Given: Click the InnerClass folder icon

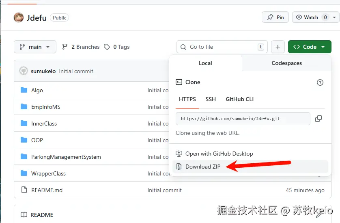Looking at the screenshot, I should (x=24, y=123).
